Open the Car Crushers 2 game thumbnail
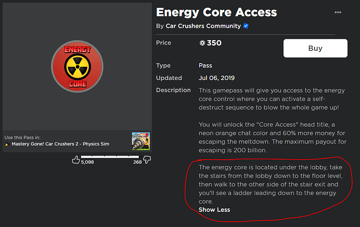360x227 pixels. [140, 140]
